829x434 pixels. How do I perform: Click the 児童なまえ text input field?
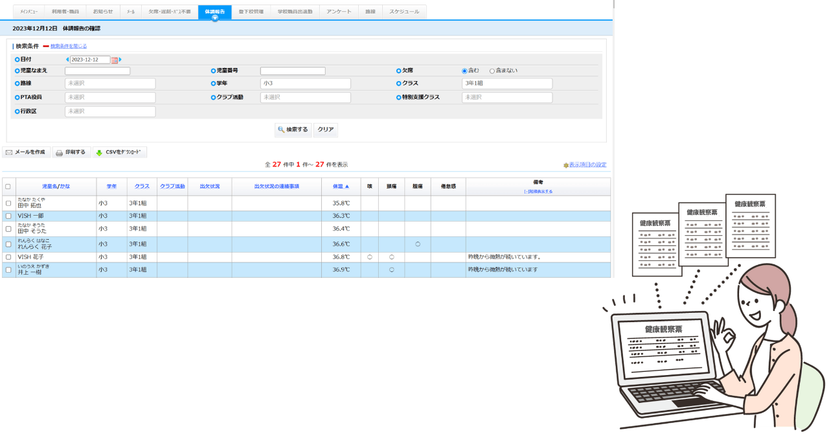coord(97,71)
